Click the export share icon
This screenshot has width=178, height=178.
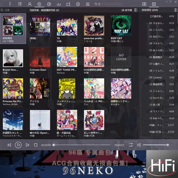(x=68, y=4)
